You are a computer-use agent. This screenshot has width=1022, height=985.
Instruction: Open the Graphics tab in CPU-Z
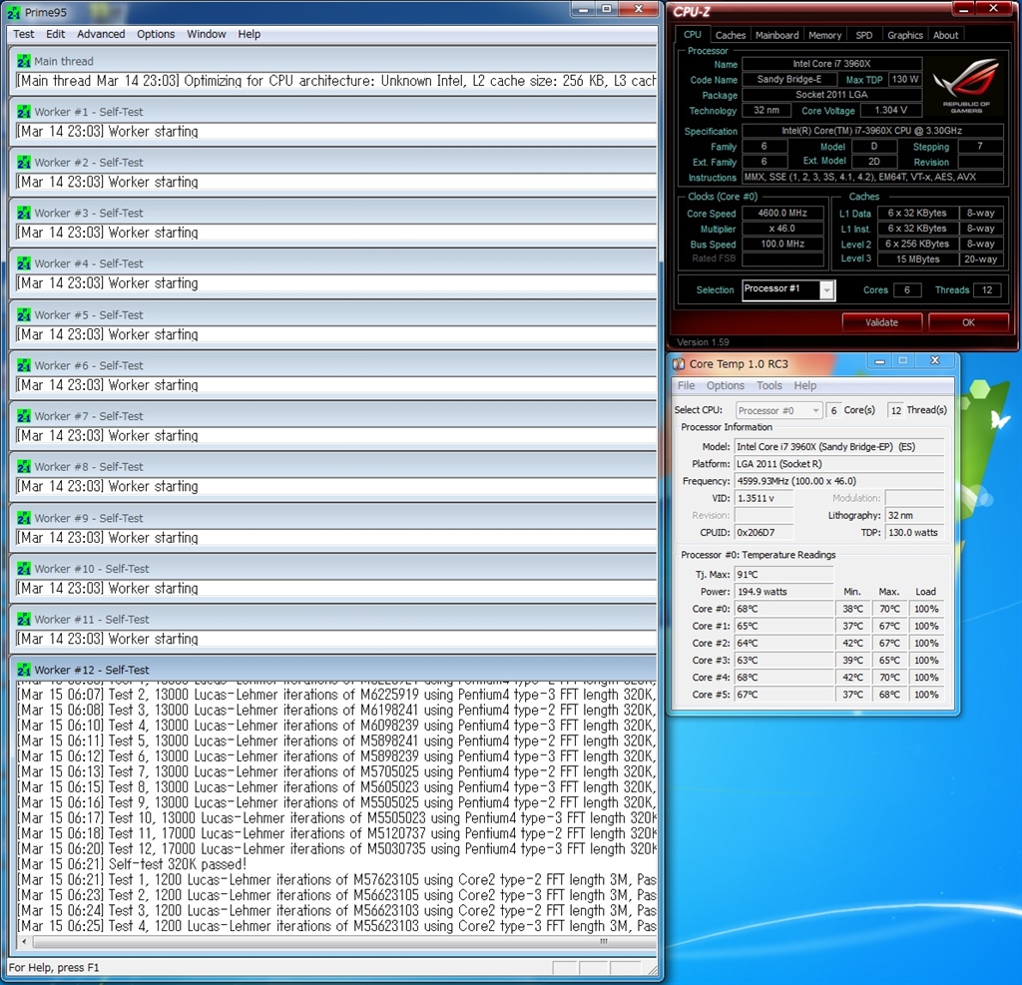[904, 35]
